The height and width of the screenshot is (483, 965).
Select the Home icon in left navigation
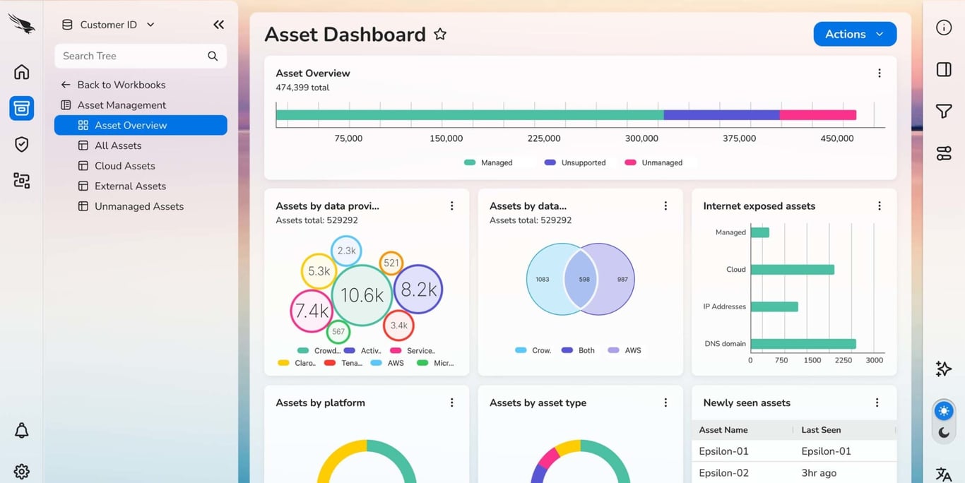click(21, 72)
